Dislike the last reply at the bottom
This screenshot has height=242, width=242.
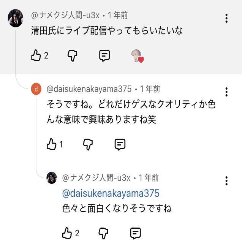[x=103, y=233]
